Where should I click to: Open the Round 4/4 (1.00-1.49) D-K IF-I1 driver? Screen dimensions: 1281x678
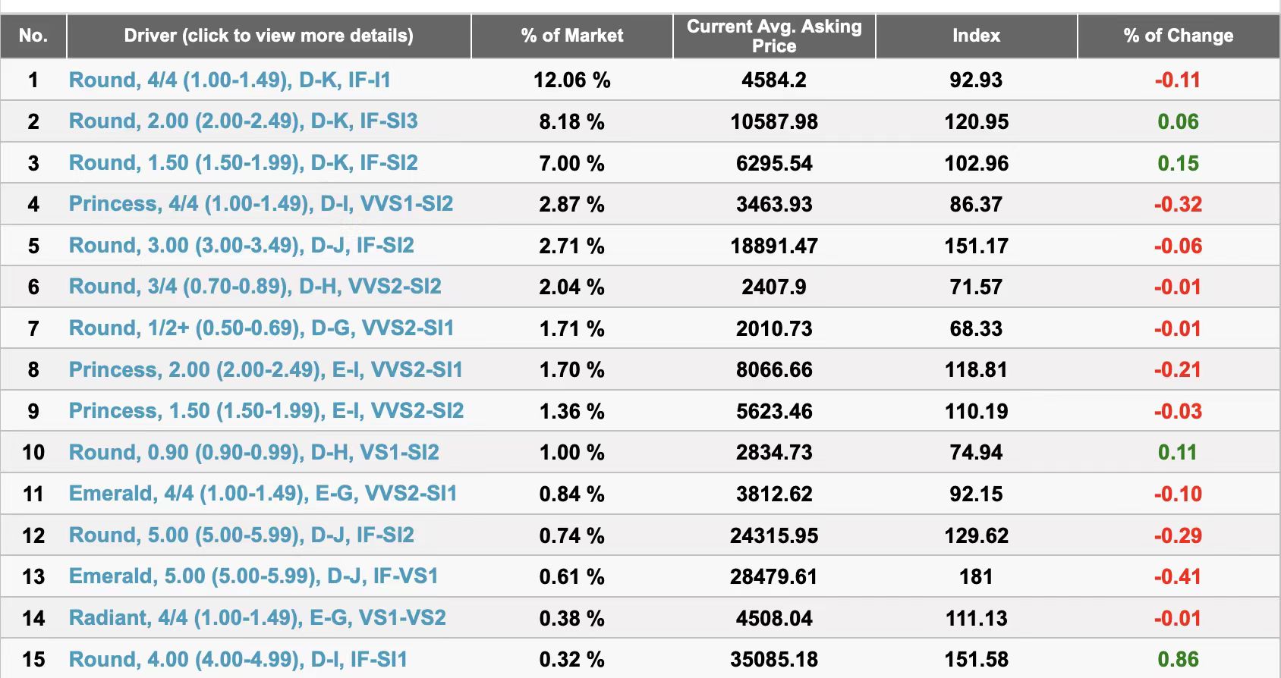pyautogui.click(x=229, y=80)
